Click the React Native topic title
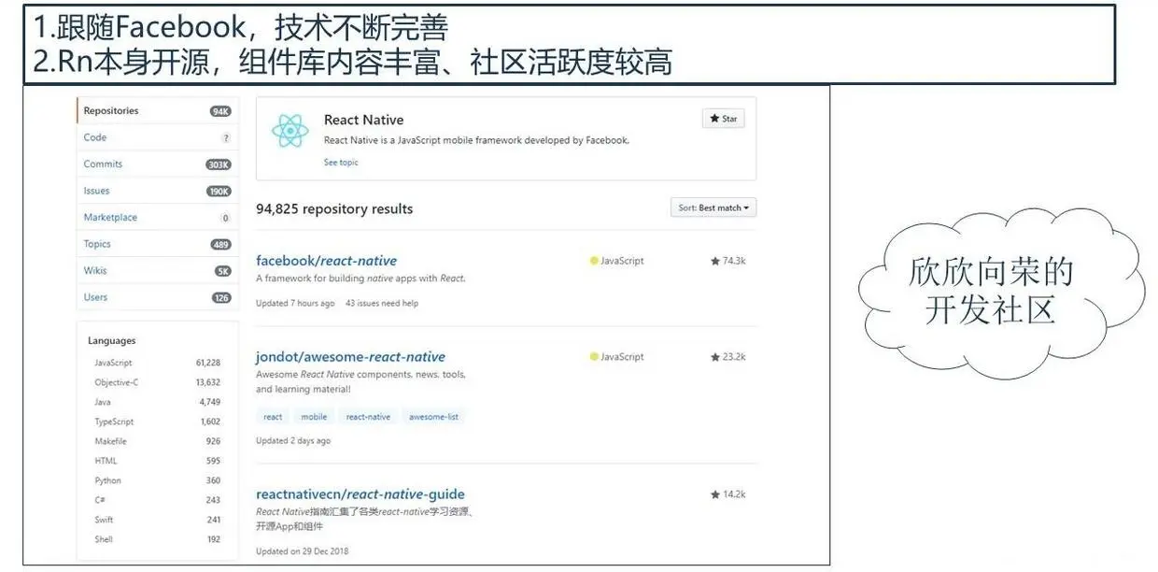The width and height of the screenshot is (1158, 572). coord(363,120)
